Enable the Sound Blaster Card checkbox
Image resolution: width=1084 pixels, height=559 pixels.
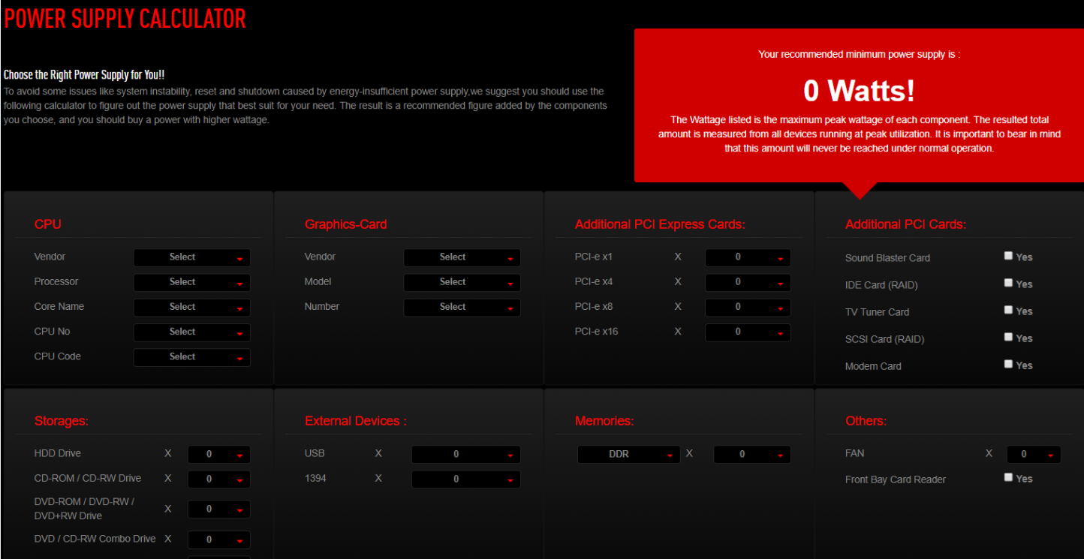[1008, 256]
